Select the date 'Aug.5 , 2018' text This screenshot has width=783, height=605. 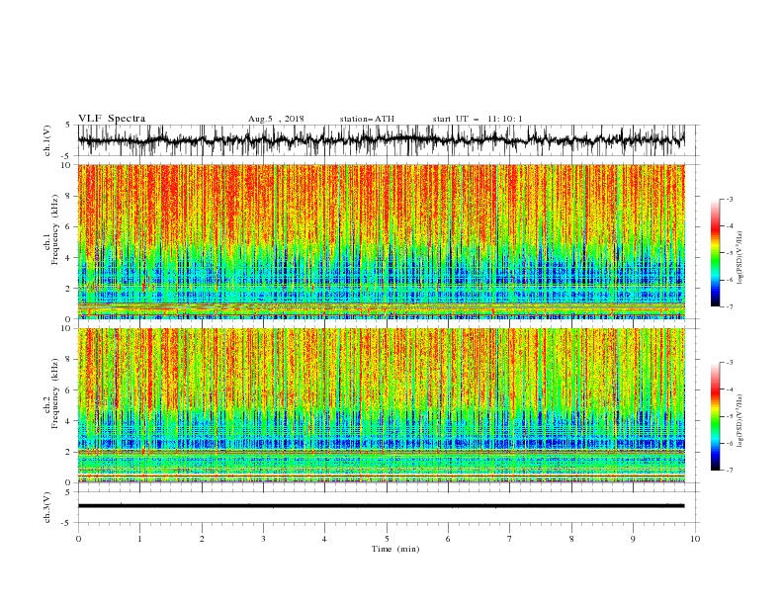tap(276, 119)
